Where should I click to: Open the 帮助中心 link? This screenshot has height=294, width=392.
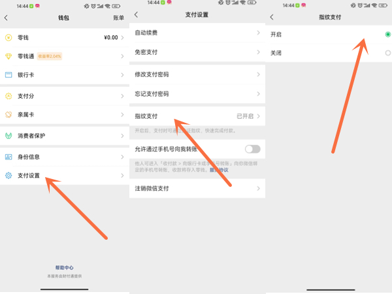(x=64, y=268)
